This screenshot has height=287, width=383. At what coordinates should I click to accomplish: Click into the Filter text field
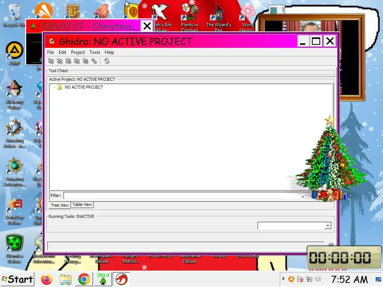coord(181,195)
